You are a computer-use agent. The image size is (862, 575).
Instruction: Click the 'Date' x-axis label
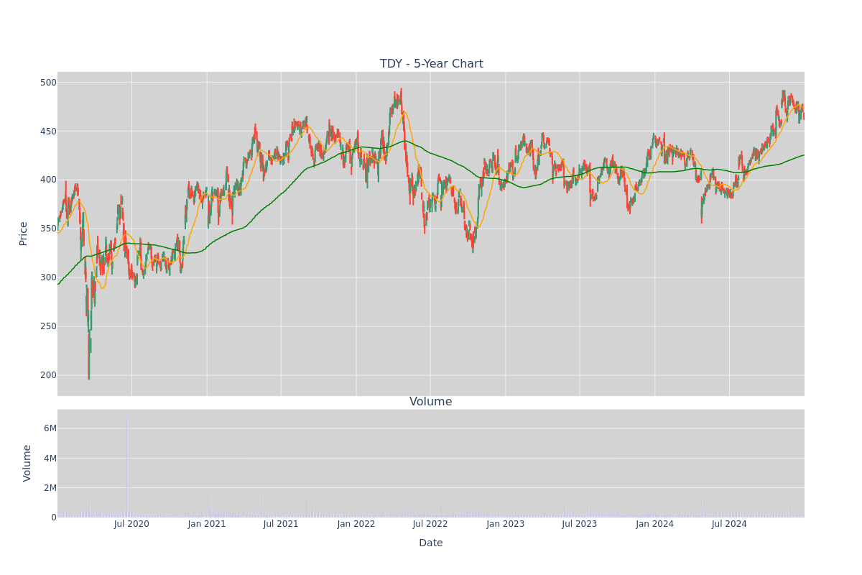point(431,543)
